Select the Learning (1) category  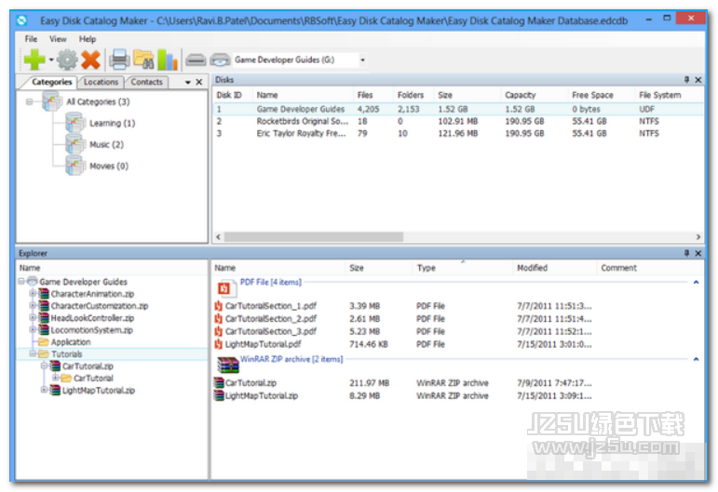pyautogui.click(x=112, y=123)
